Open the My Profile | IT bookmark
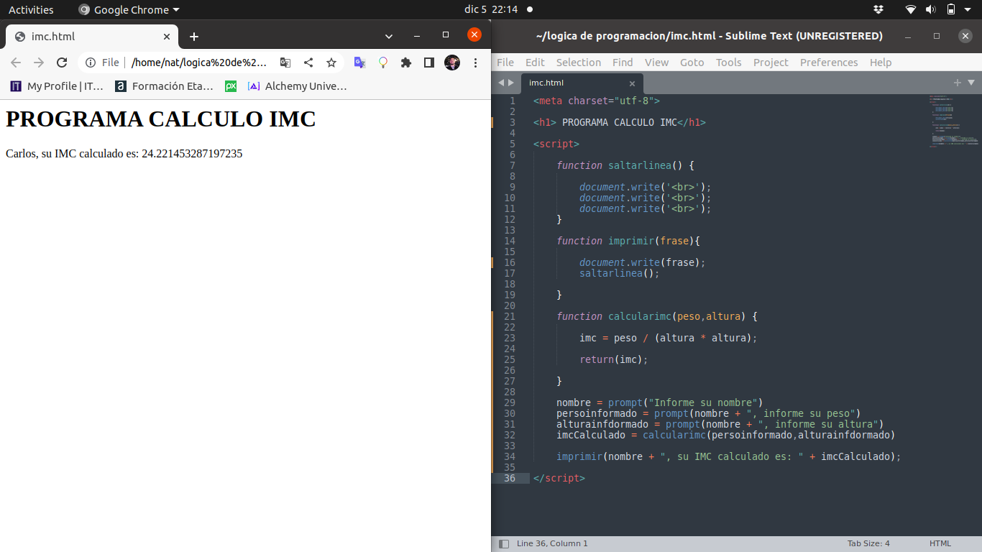The image size is (982, 552). tap(57, 86)
